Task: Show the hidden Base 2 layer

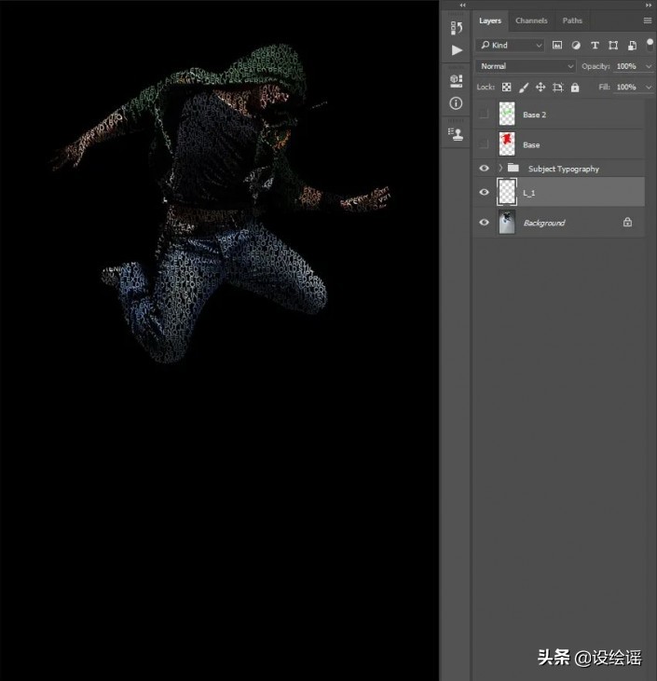Action: tap(483, 115)
